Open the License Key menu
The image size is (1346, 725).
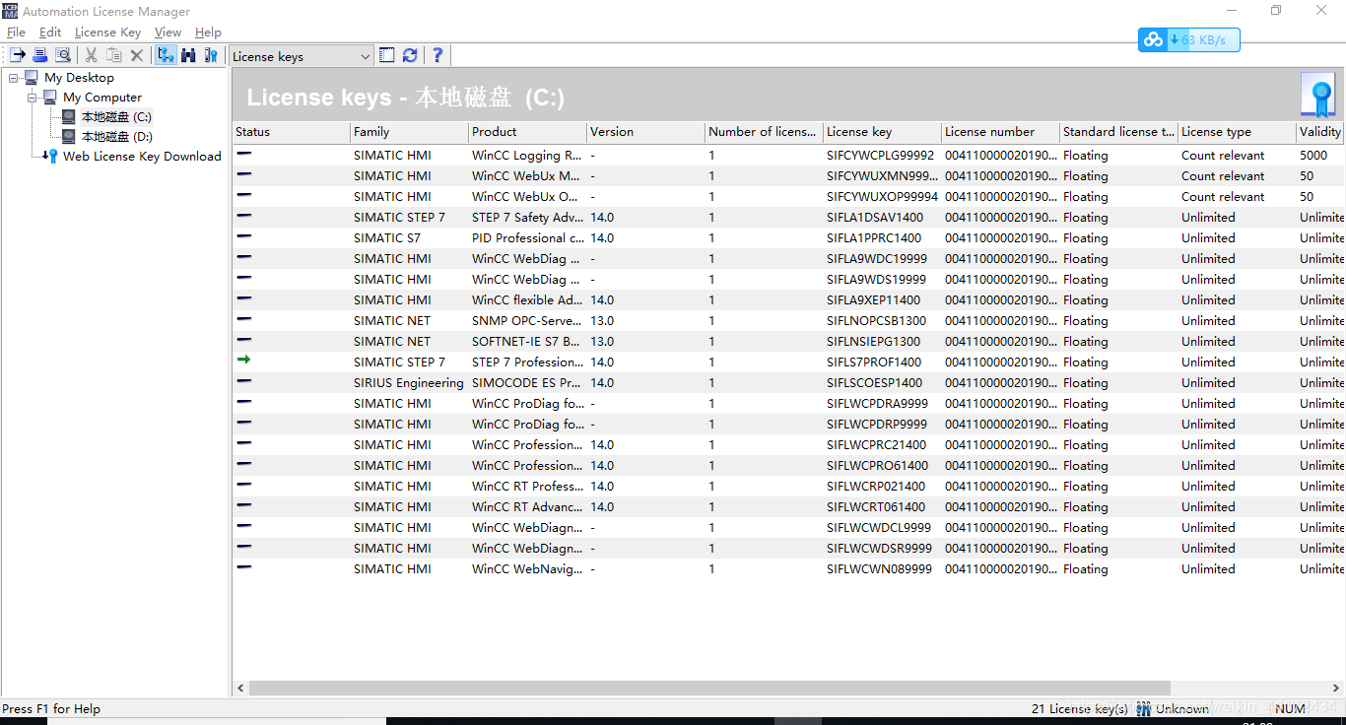click(107, 33)
